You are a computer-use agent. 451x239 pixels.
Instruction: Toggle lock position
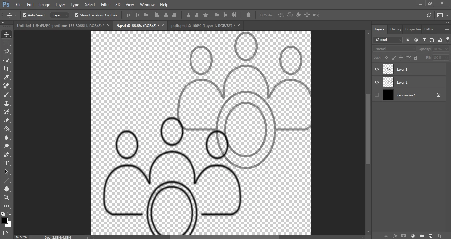click(401, 58)
